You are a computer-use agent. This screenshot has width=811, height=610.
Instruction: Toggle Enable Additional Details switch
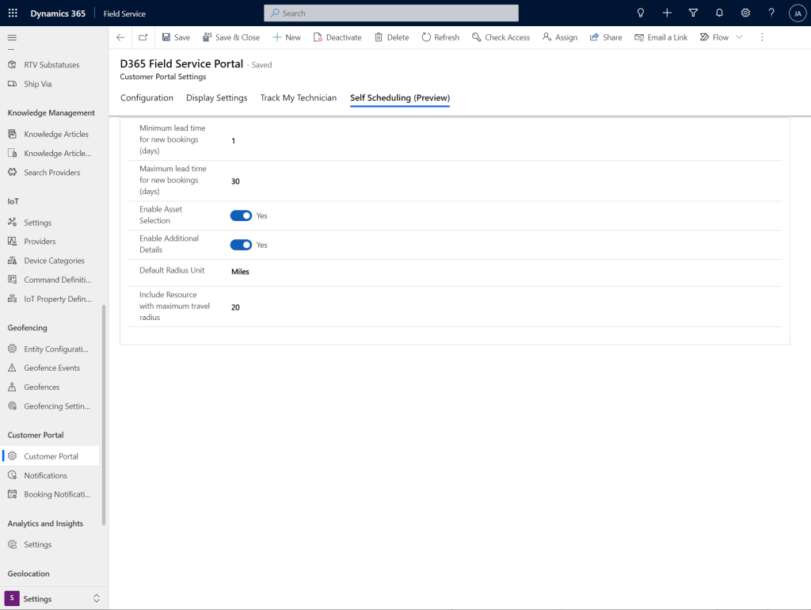[x=241, y=245]
